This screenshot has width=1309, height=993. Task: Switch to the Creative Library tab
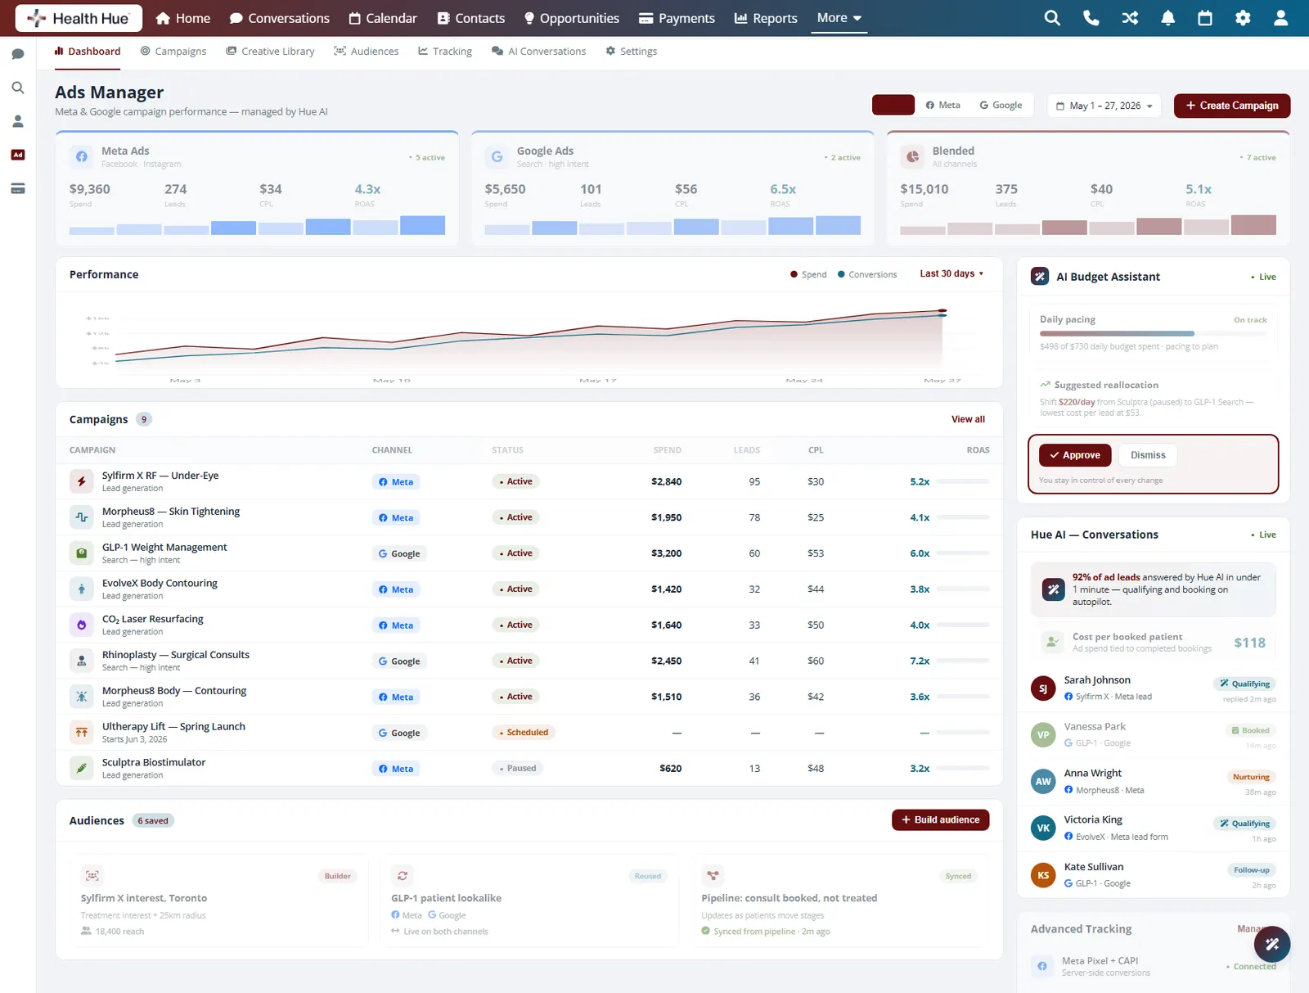271,51
